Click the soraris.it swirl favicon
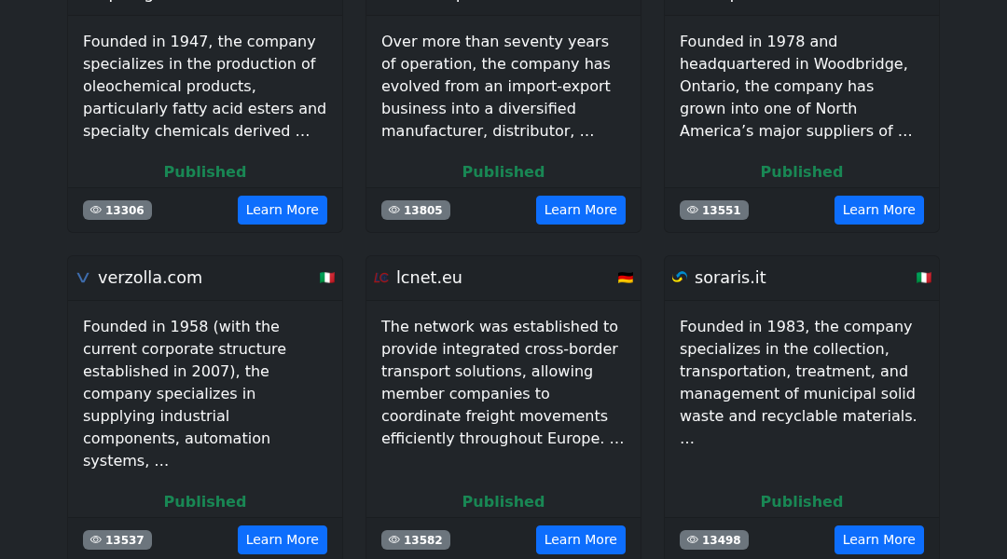 pyautogui.click(x=680, y=278)
